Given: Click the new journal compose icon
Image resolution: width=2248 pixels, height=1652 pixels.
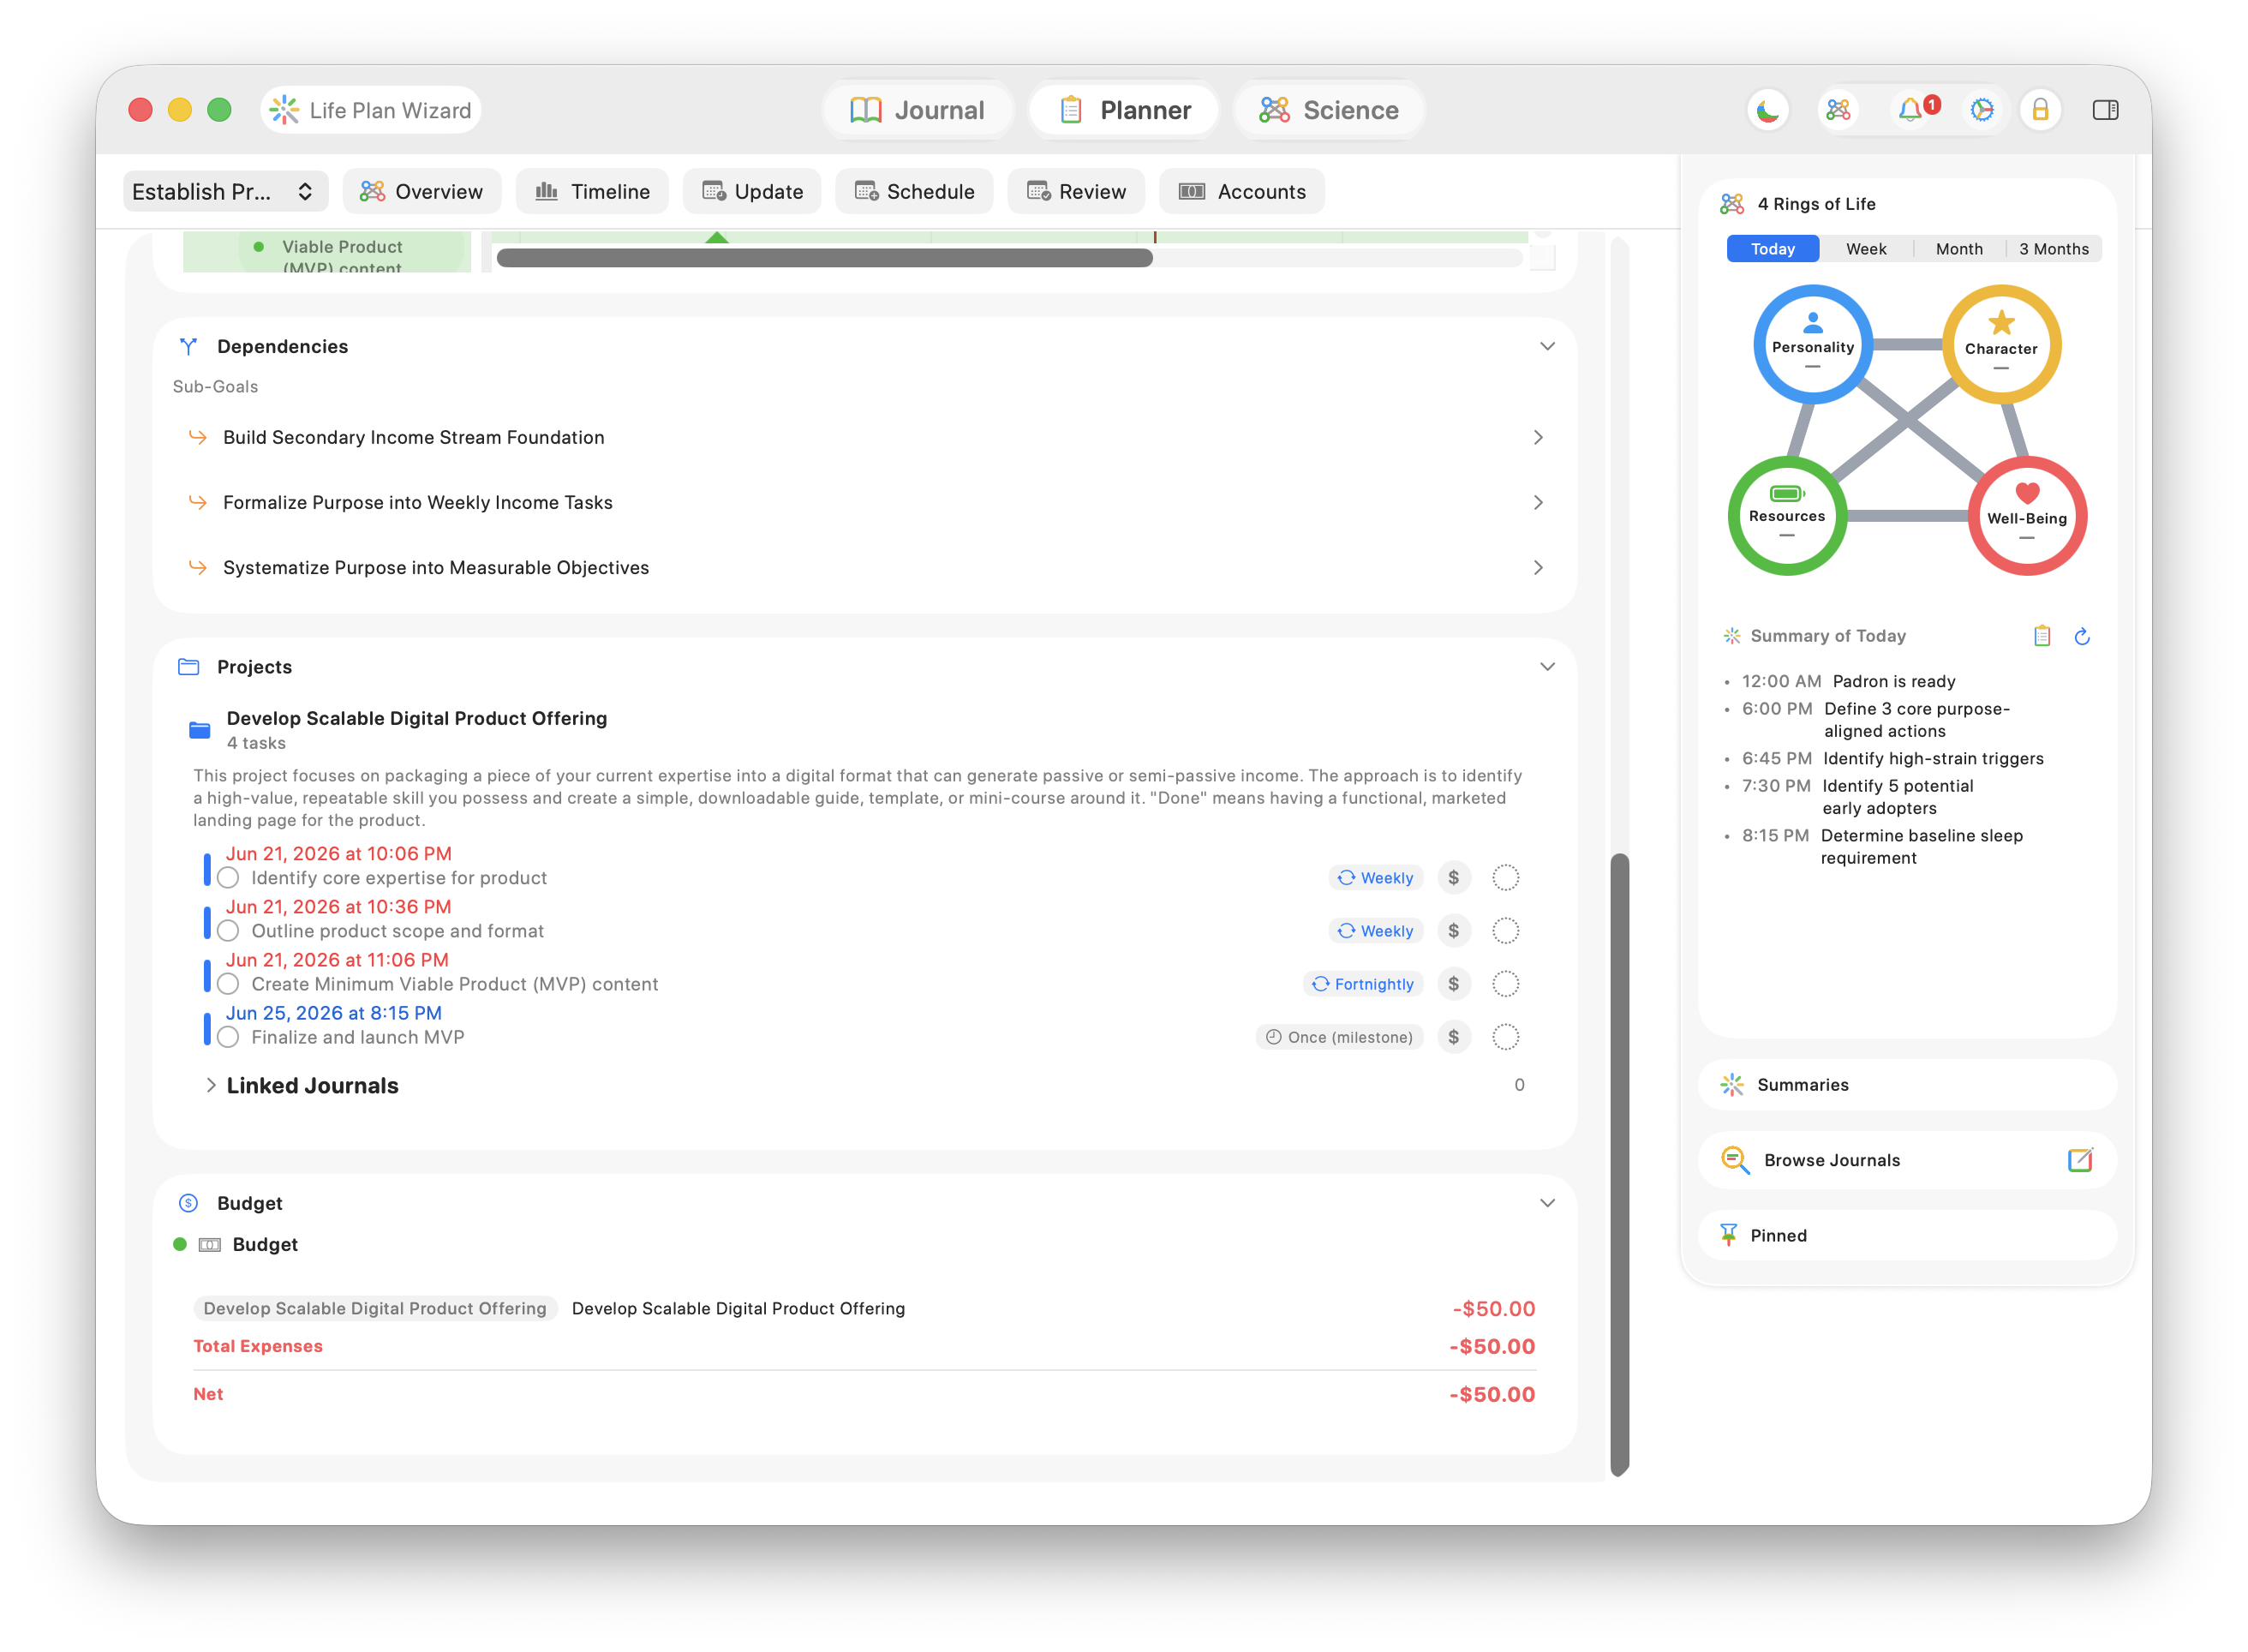Looking at the screenshot, I should click(2079, 1160).
